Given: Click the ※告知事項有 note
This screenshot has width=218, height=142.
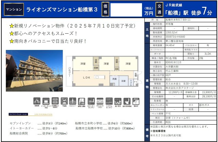Looking at the screenshot, I should [158, 131].
